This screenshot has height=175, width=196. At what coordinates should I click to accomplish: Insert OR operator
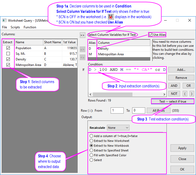189,85
